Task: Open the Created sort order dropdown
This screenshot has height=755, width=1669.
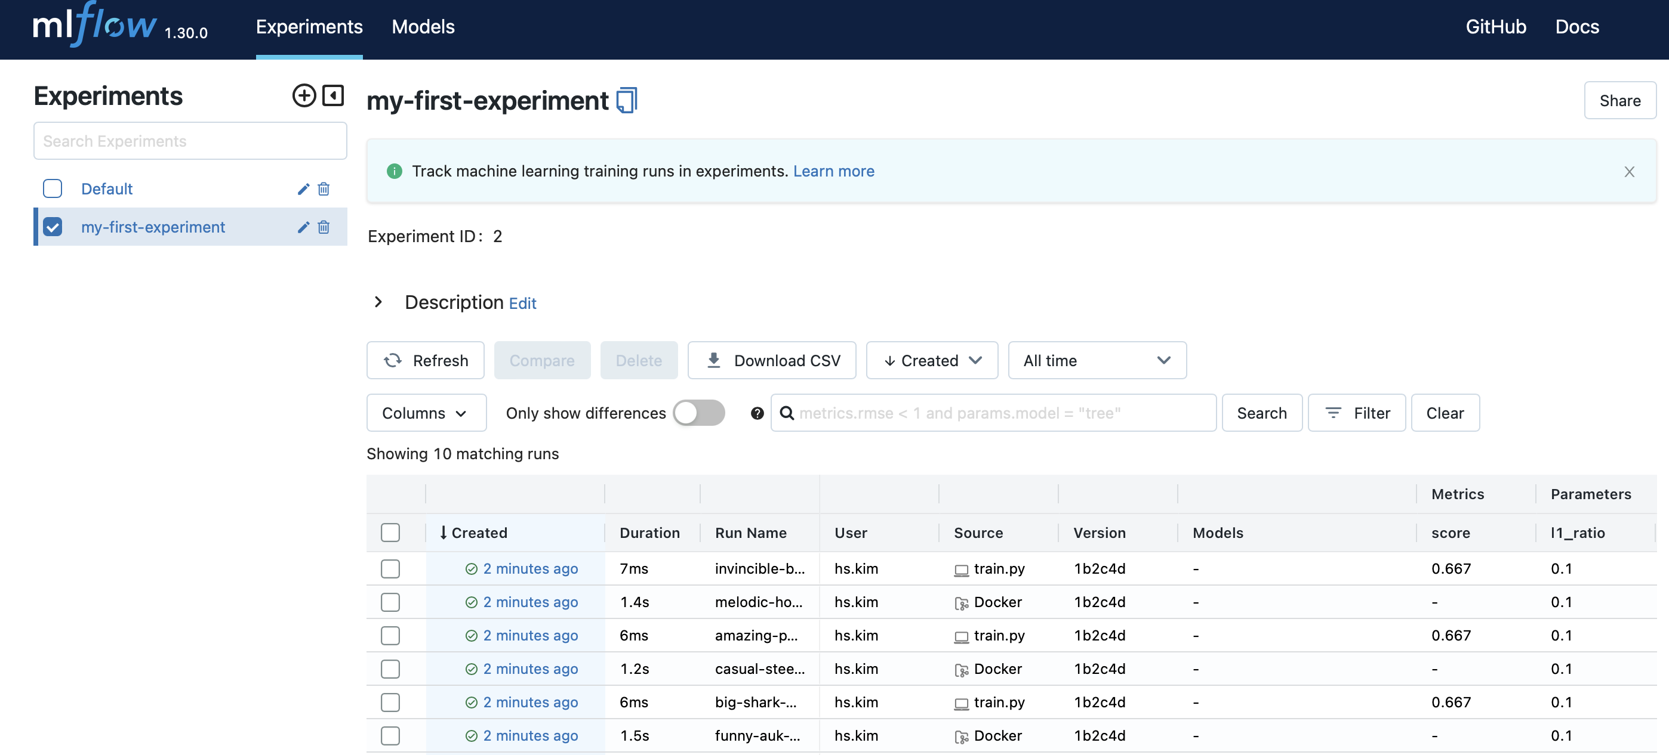Action: point(932,361)
